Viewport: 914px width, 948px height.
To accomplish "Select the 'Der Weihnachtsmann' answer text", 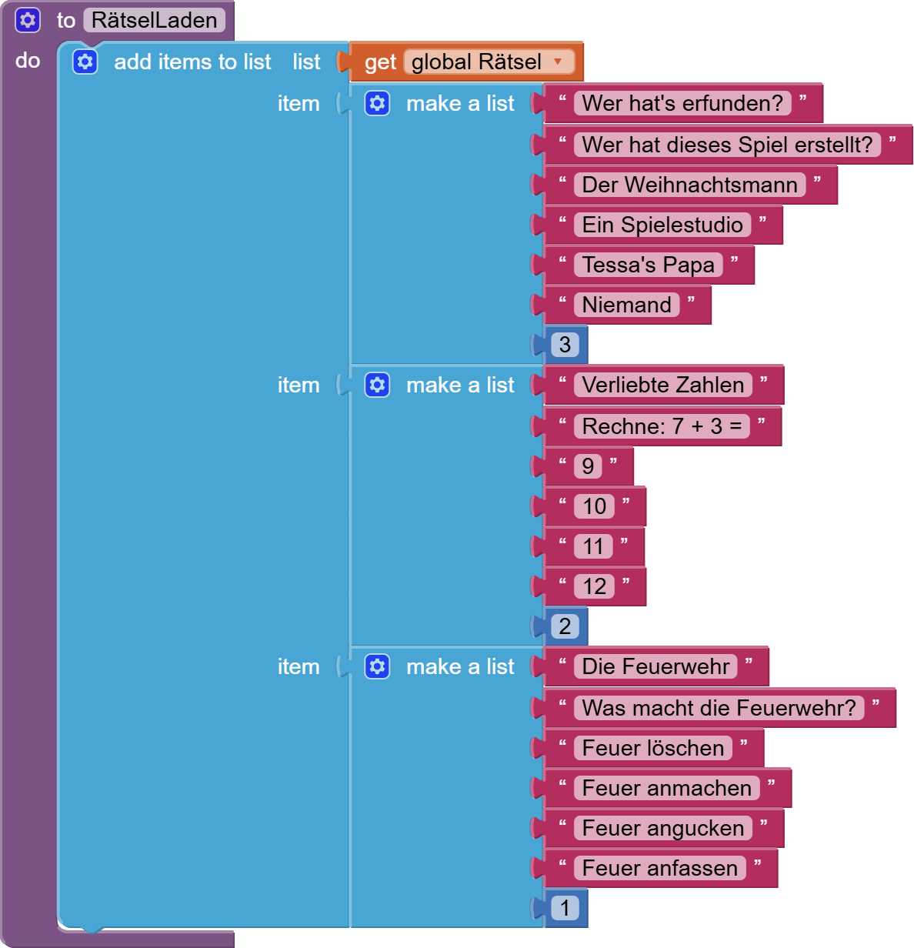I will [689, 185].
